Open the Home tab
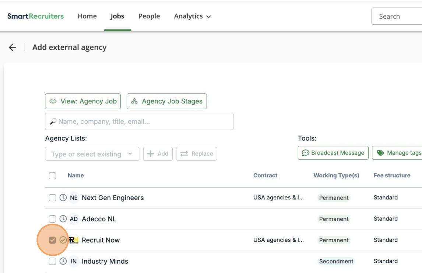This screenshot has width=422, height=273. (x=87, y=16)
